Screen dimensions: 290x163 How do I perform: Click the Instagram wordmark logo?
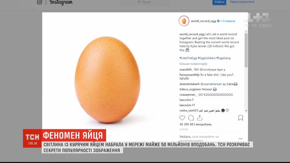(x=61, y=2)
